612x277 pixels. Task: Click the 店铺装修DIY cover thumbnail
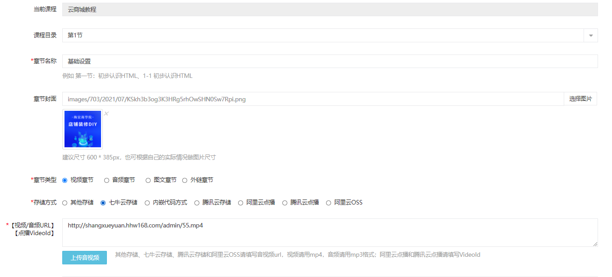pos(83,129)
